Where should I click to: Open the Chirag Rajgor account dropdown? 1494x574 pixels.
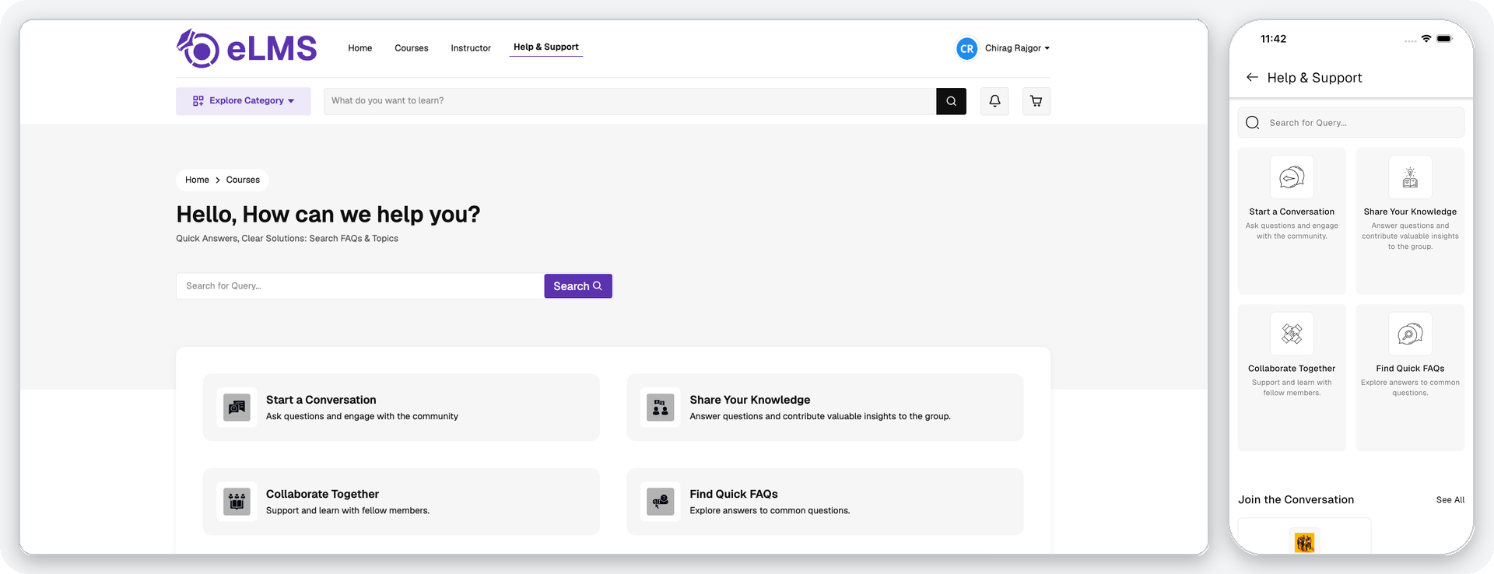point(1018,48)
